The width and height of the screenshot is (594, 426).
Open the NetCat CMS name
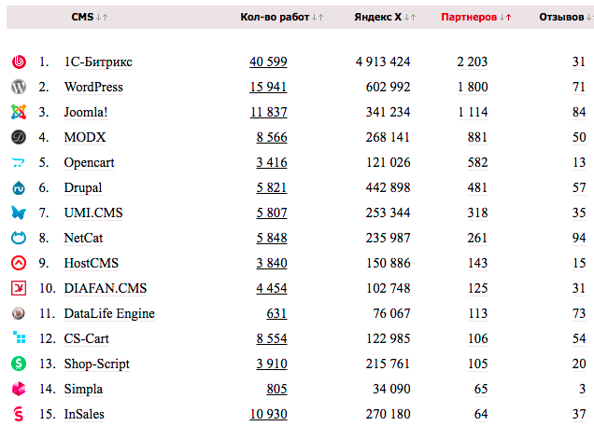[83, 239]
